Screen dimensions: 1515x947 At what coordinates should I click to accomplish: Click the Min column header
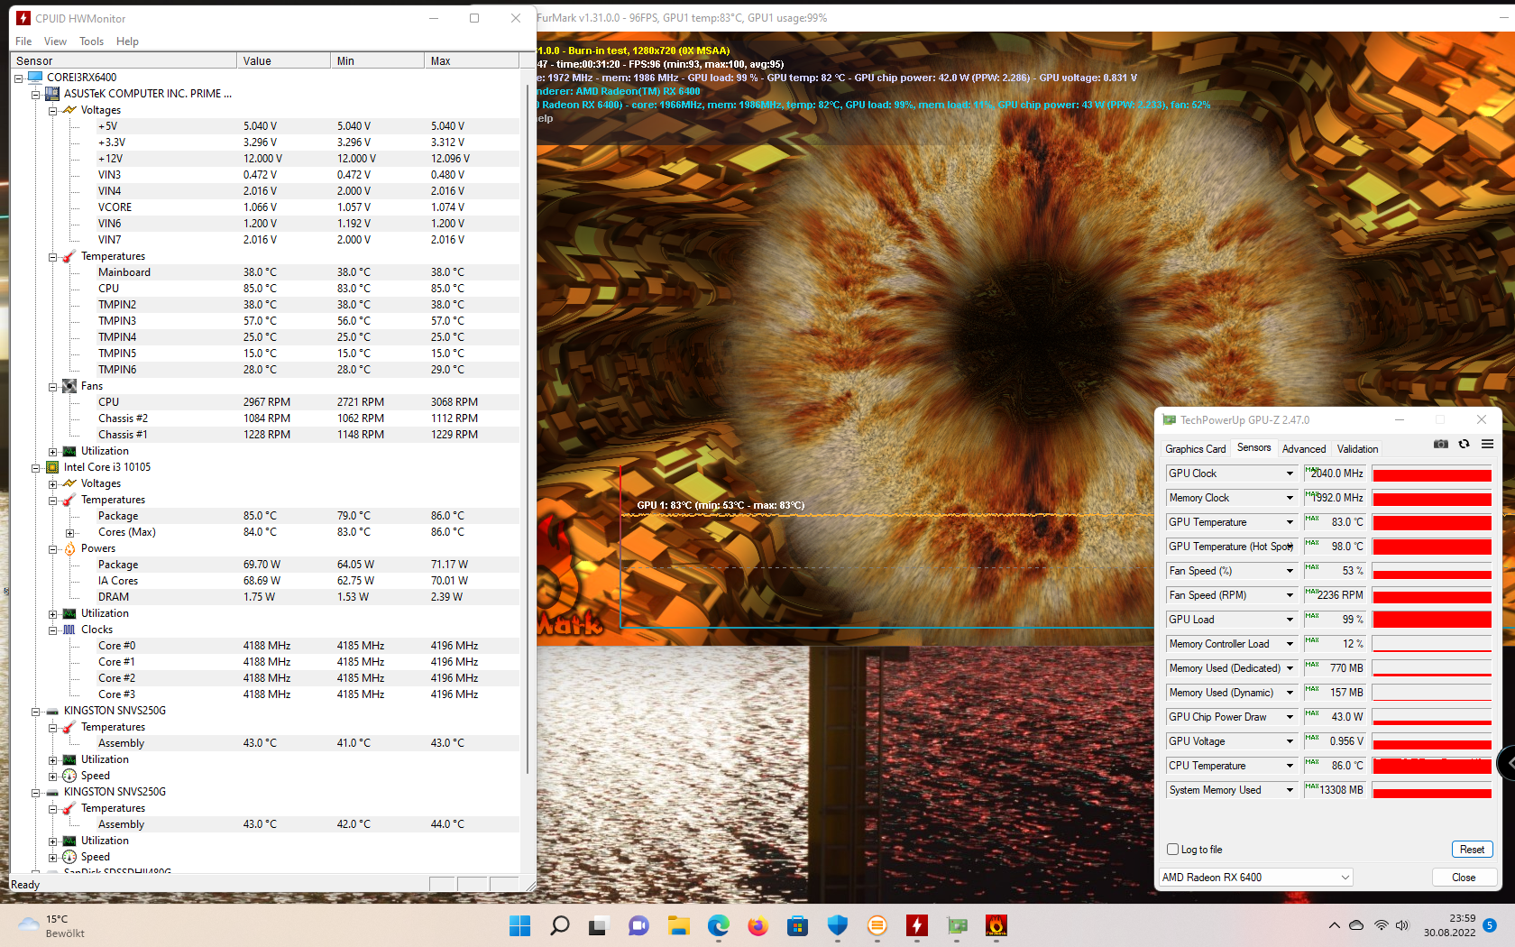coord(378,60)
